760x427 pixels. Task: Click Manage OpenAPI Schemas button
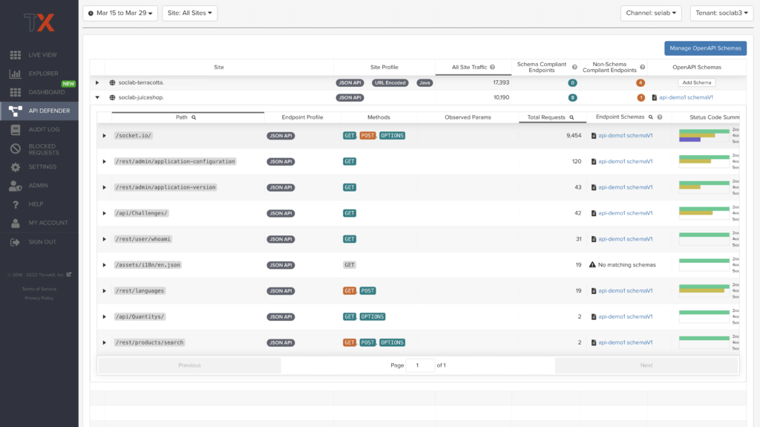point(705,48)
